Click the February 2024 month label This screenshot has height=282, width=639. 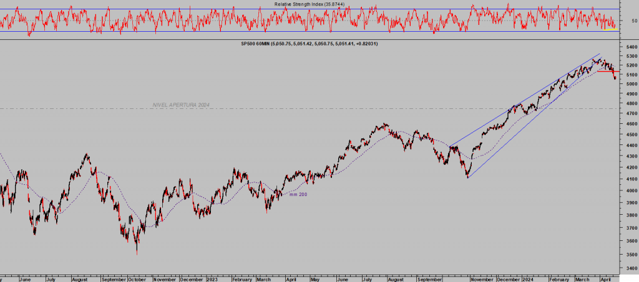559,280
